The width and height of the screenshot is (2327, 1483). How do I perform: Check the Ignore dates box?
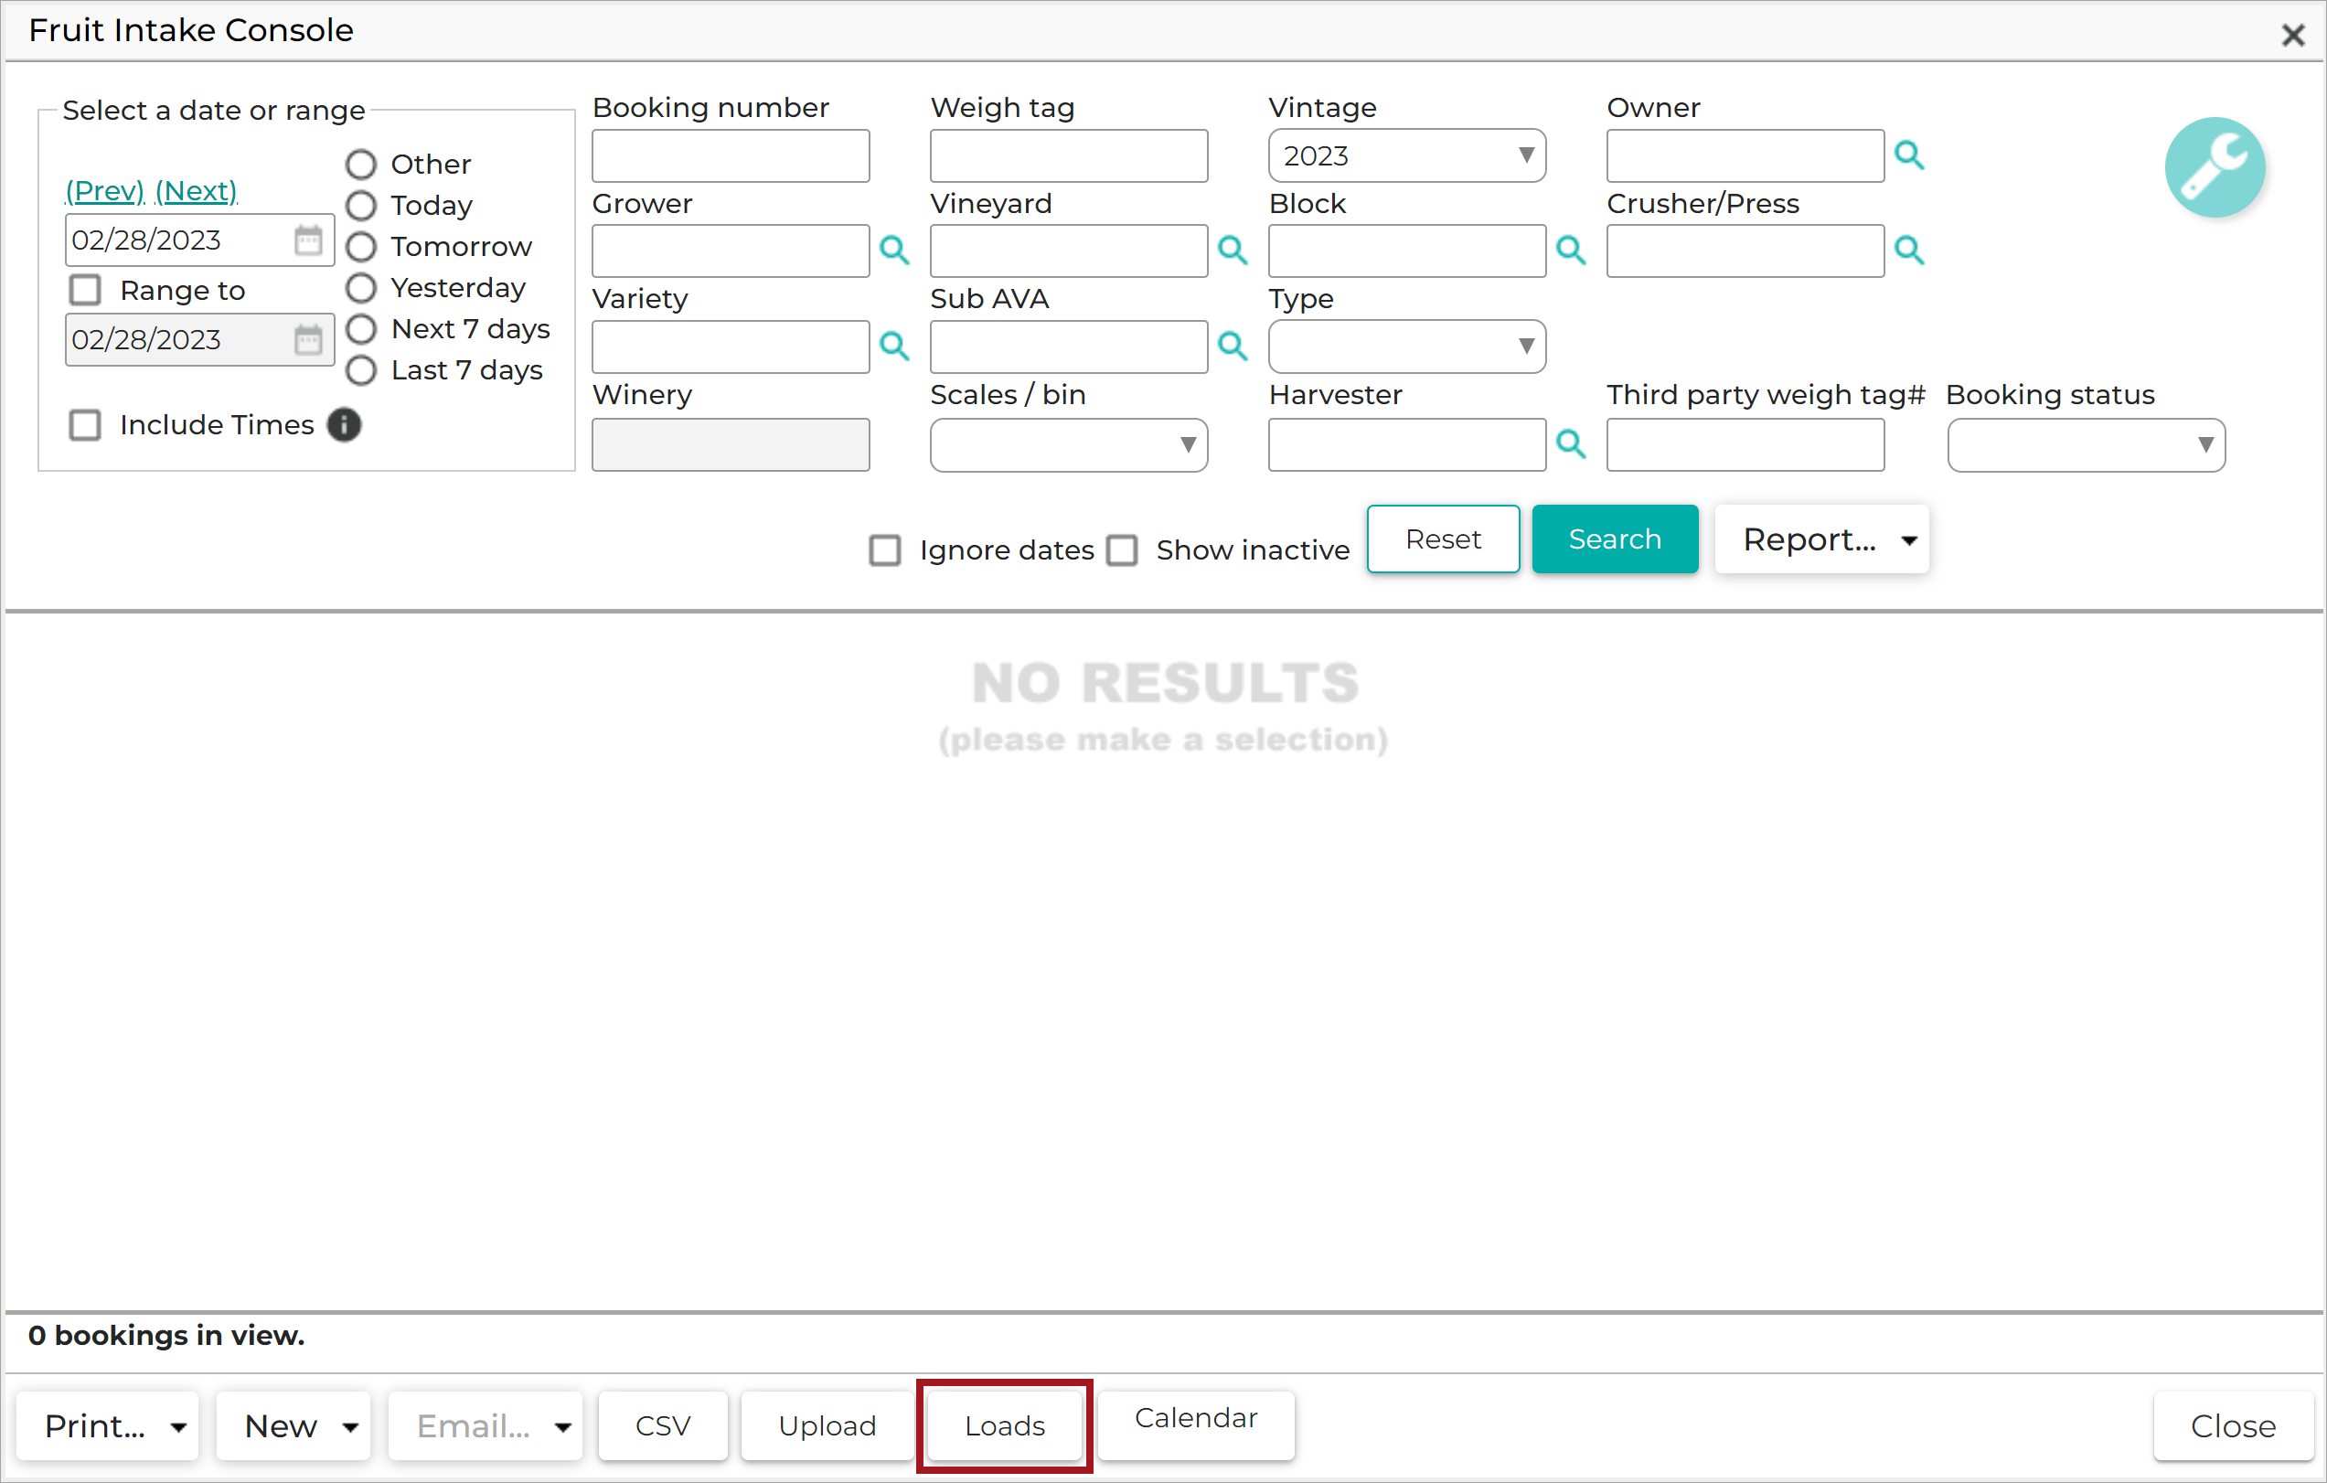point(884,550)
